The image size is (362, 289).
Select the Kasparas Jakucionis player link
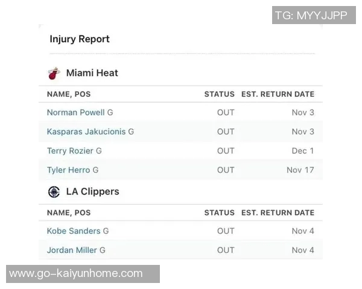(86, 132)
